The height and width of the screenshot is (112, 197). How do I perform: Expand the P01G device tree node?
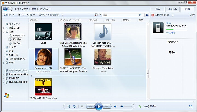4,63
